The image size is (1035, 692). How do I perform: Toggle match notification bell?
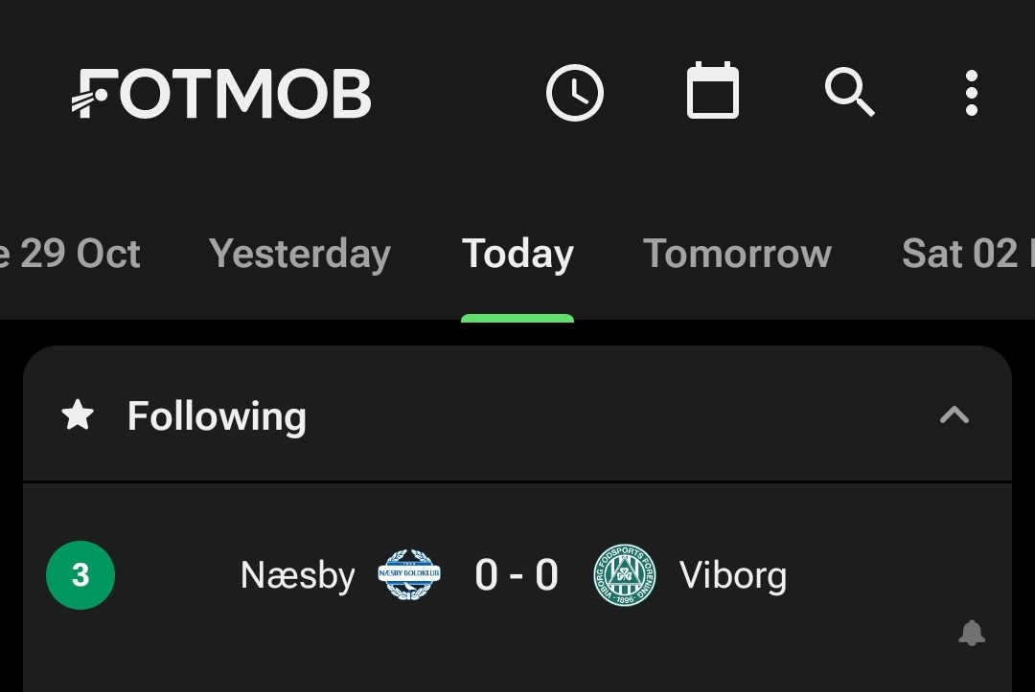[972, 633]
